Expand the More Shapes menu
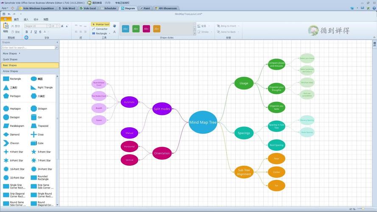Screen dimensions: 377x212 (11, 53)
